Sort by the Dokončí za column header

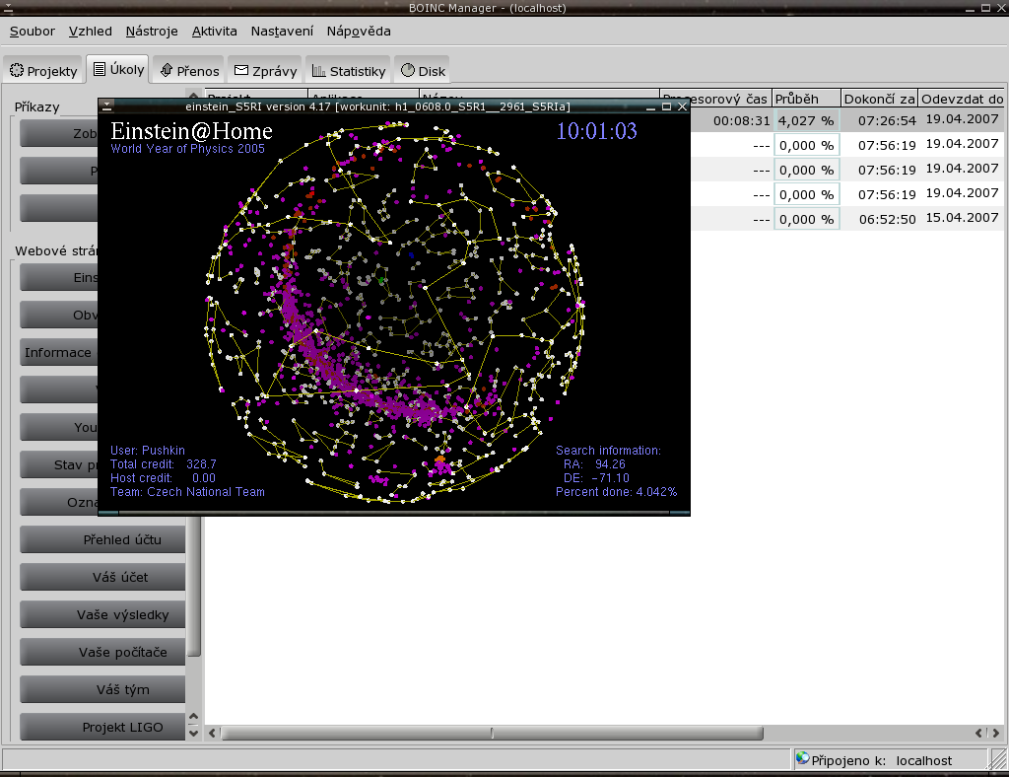click(x=879, y=99)
